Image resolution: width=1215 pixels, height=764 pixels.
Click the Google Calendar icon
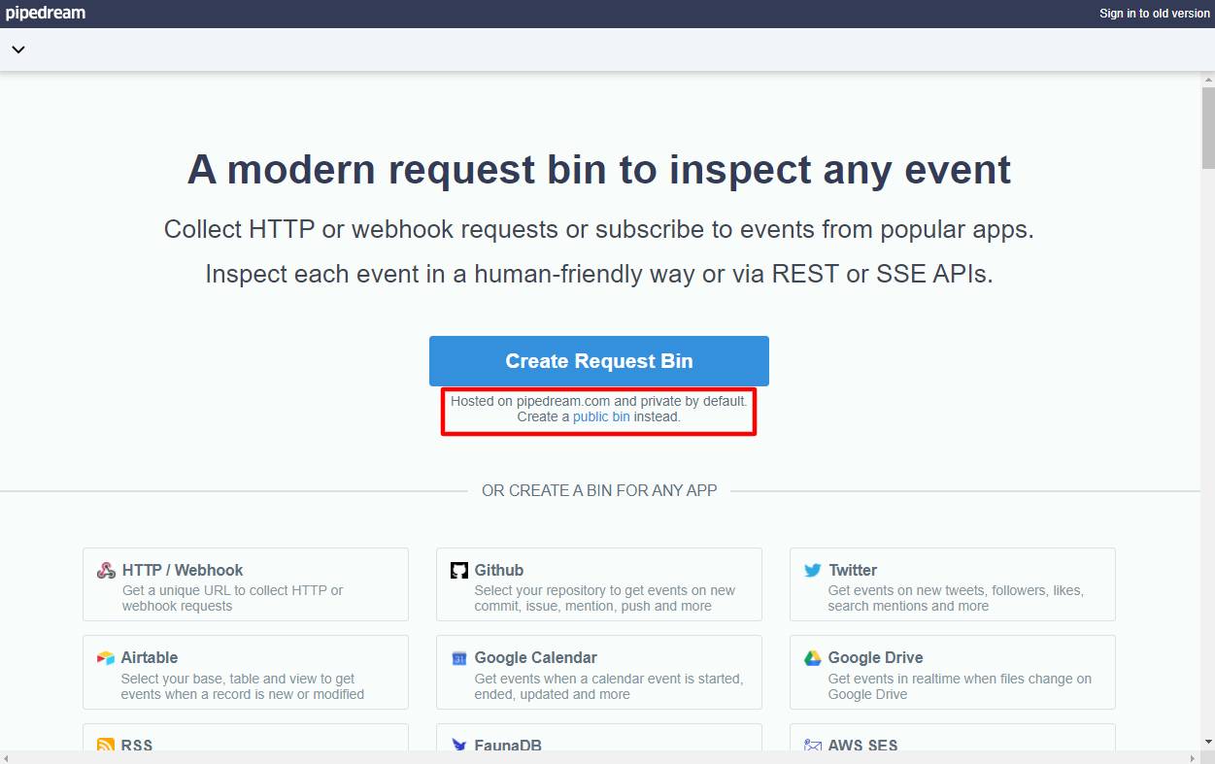pyautogui.click(x=459, y=658)
